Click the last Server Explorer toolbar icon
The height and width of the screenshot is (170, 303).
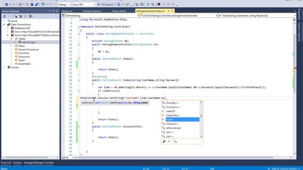[31, 17]
